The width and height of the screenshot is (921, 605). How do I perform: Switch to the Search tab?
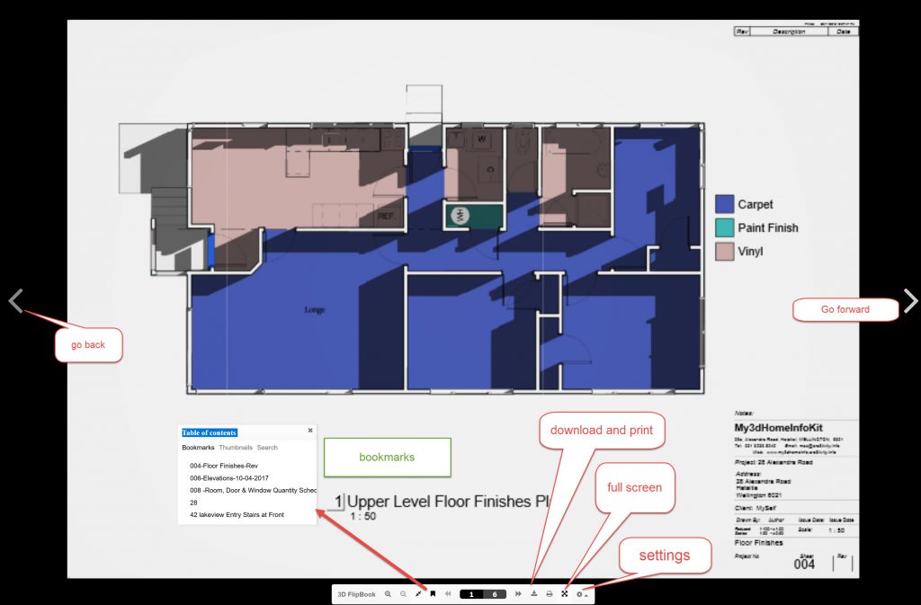point(267,448)
